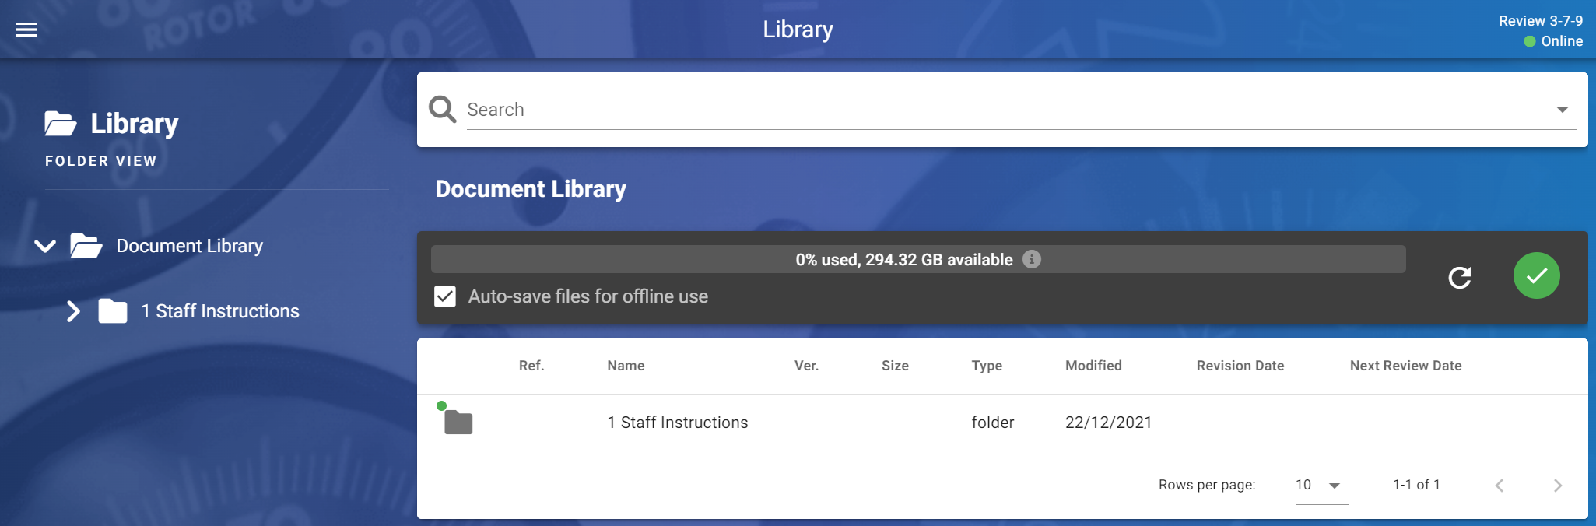Click the green checkmark sync button
1596x526 pixels.
click(1536, 276)
